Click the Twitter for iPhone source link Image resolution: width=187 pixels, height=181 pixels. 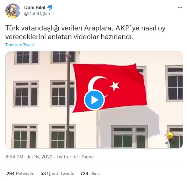pos(75,157)
